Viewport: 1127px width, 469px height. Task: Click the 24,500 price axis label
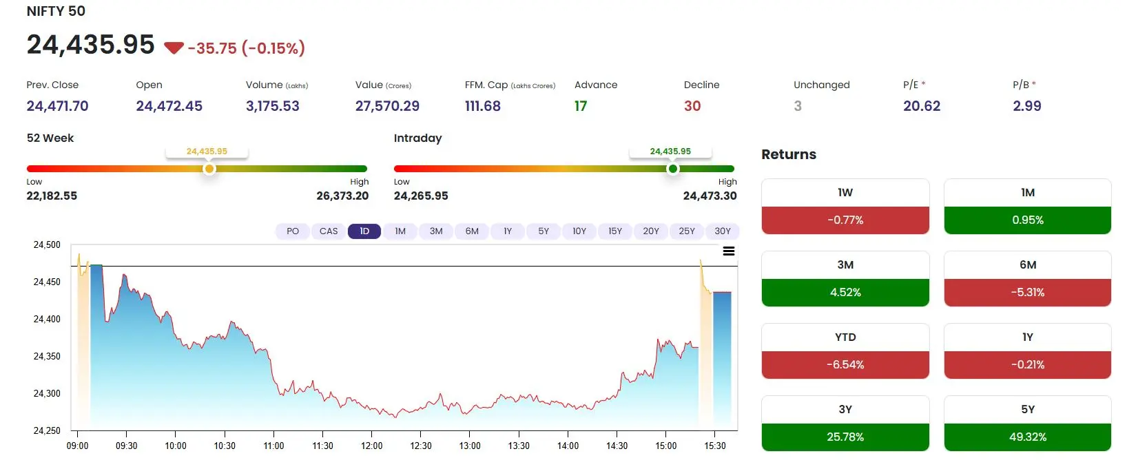tap(47, 244)
